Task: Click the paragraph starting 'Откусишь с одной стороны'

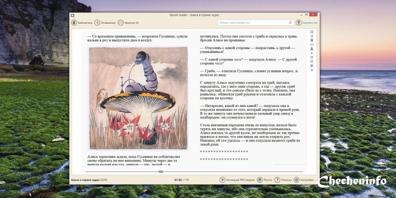Action: click(x=247, y=49)
